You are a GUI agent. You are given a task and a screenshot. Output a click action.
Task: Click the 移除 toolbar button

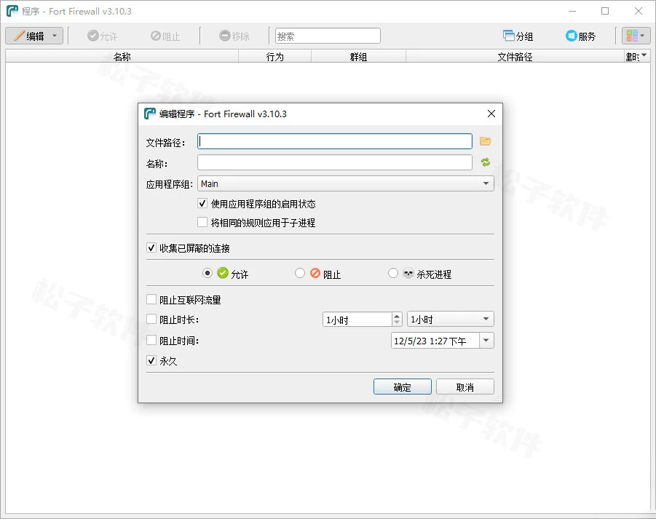tap(234, 36)
